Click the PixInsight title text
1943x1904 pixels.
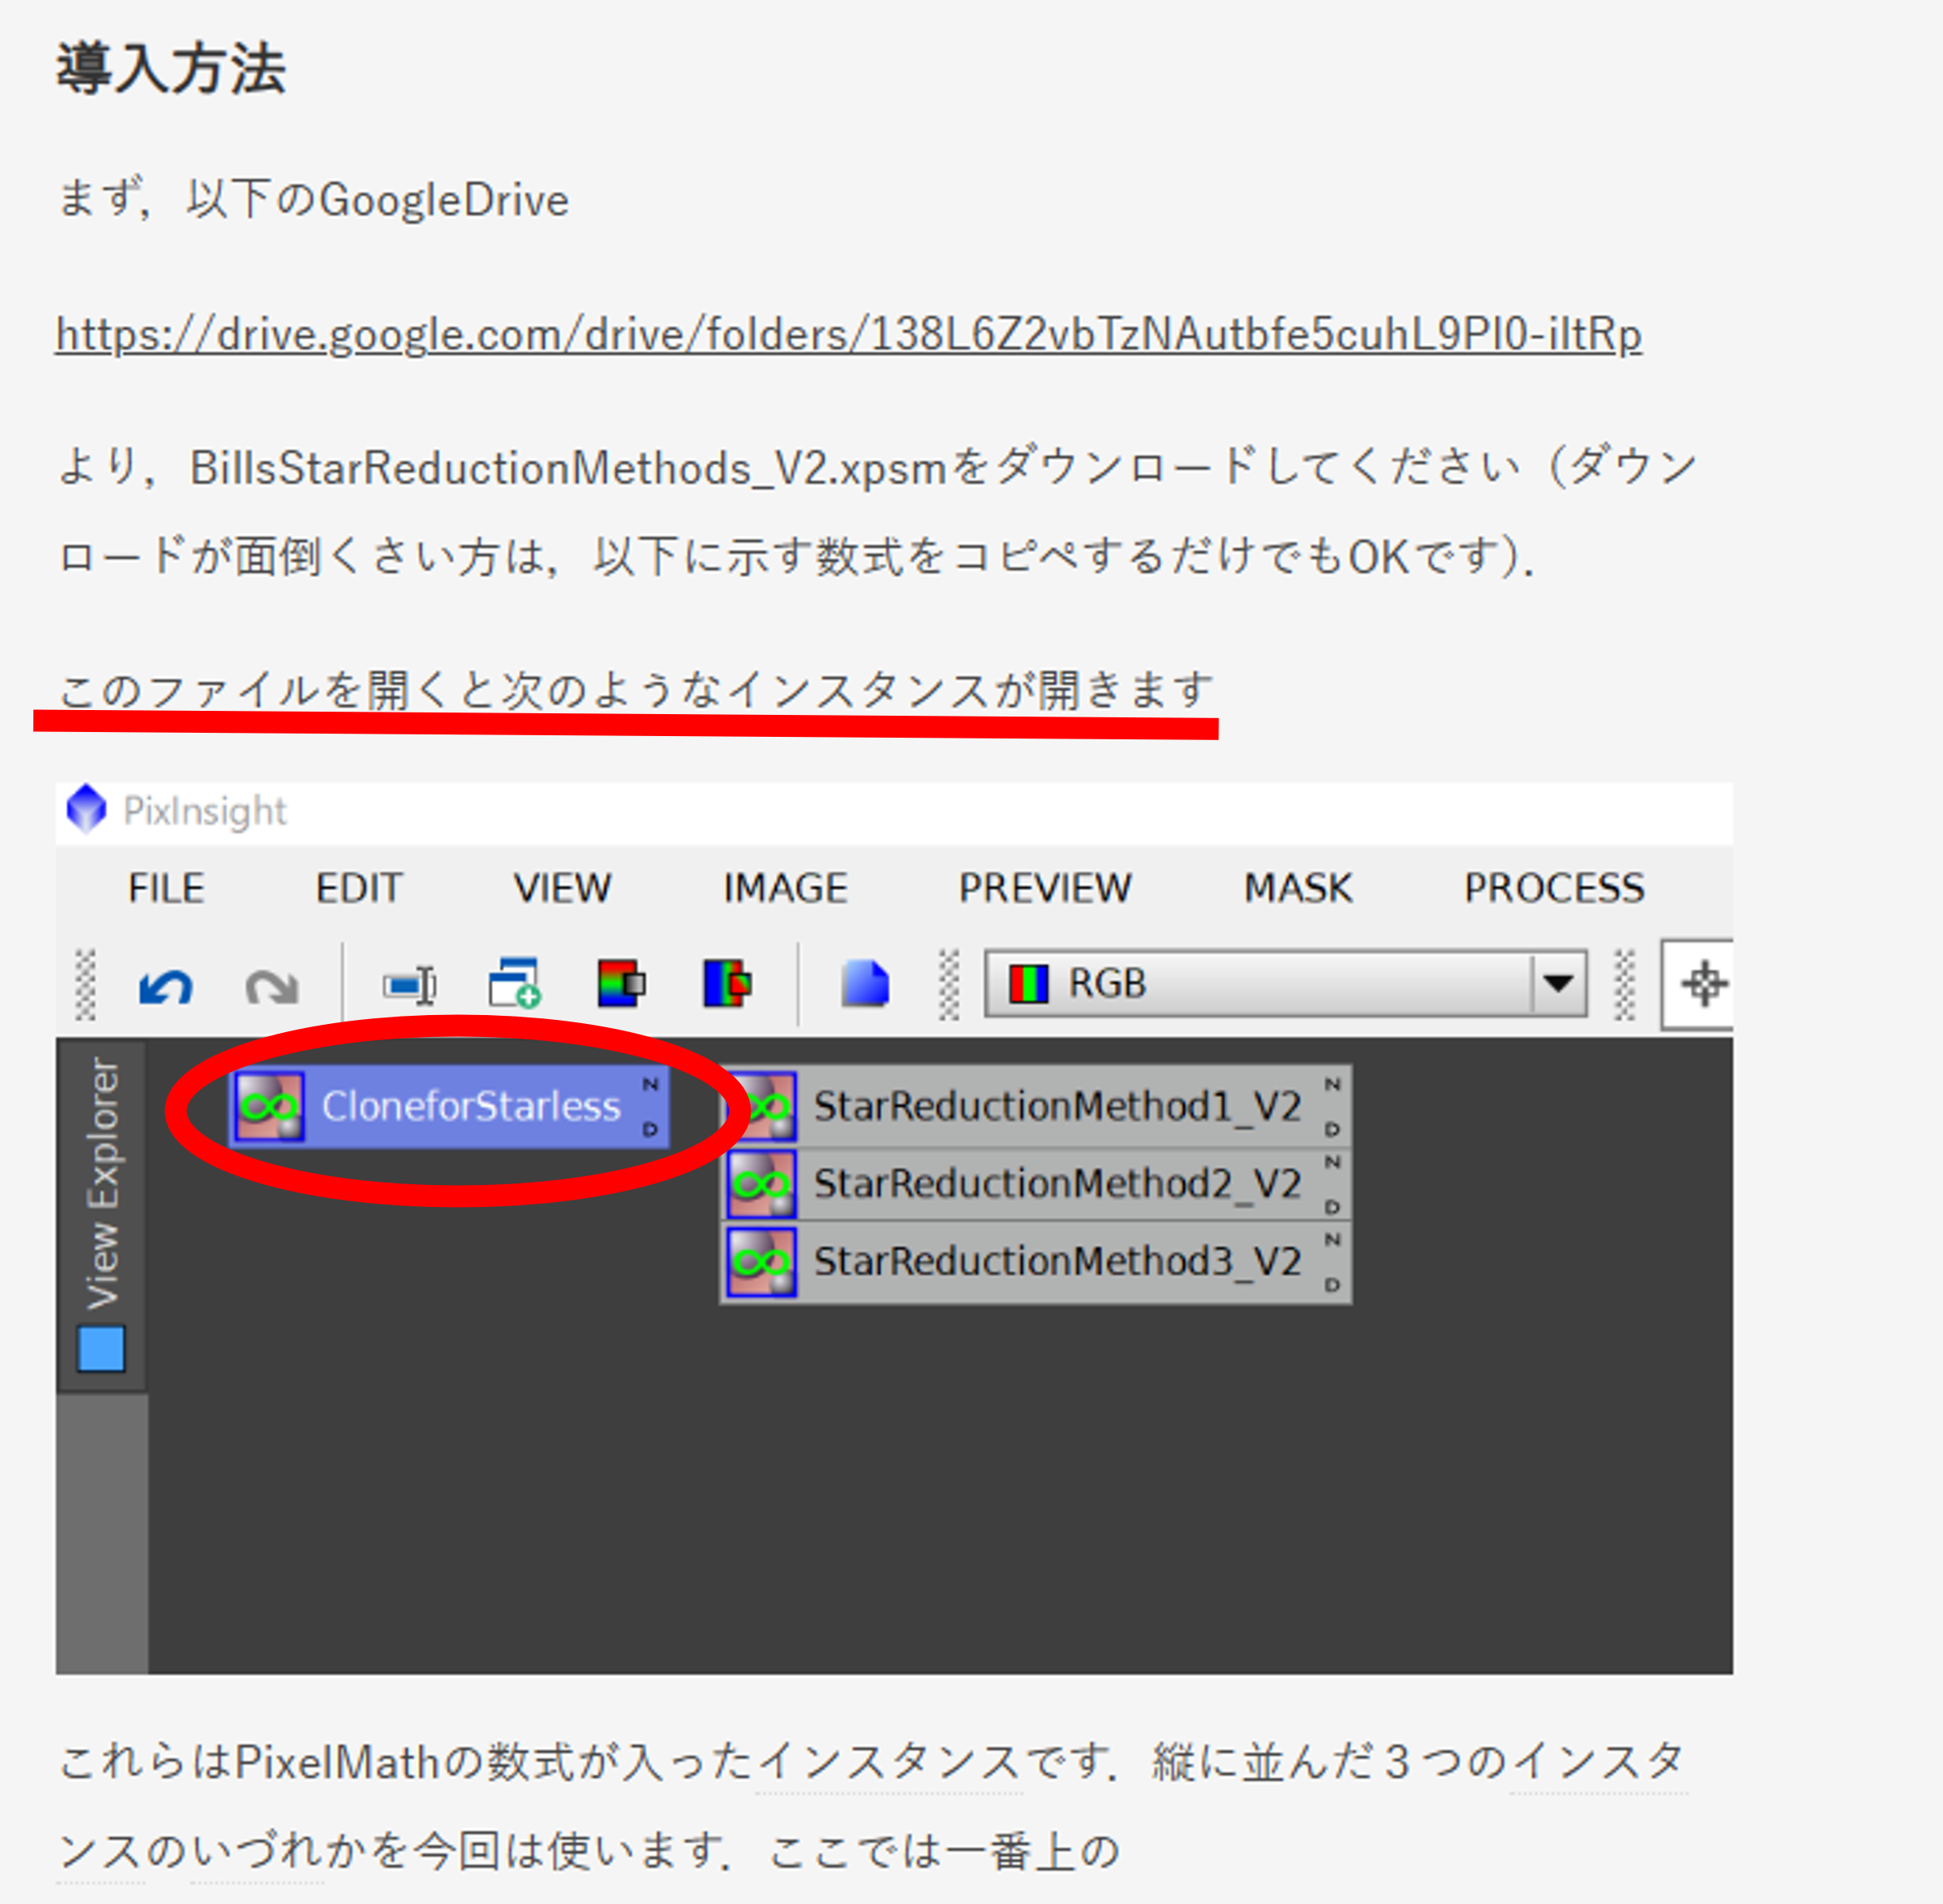tap(205, 811)
